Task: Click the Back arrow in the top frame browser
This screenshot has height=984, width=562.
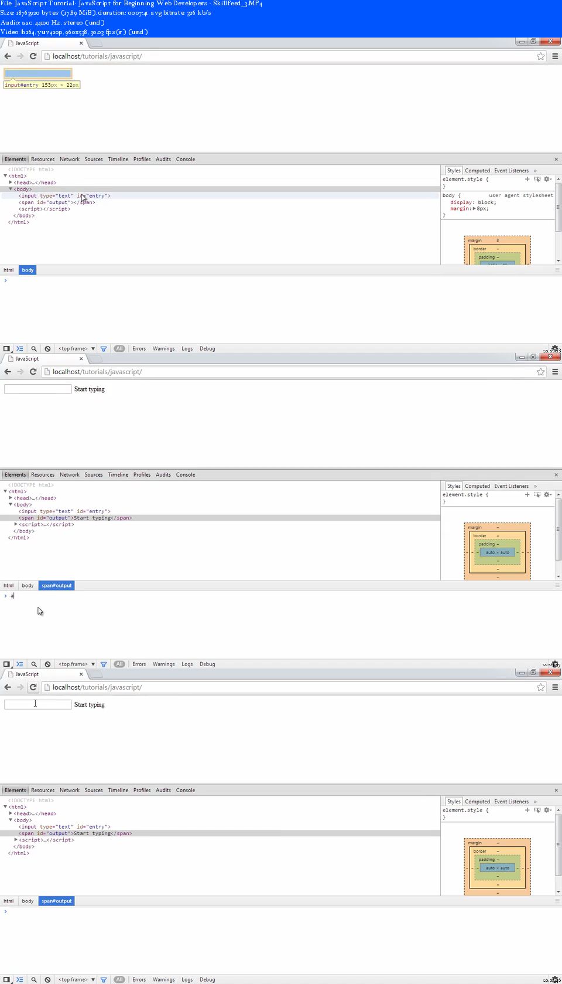Action: point(8,56)
